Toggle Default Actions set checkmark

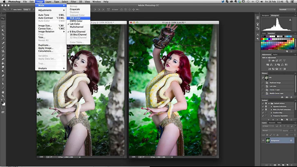pyautogui.click(x=263, y=104)
